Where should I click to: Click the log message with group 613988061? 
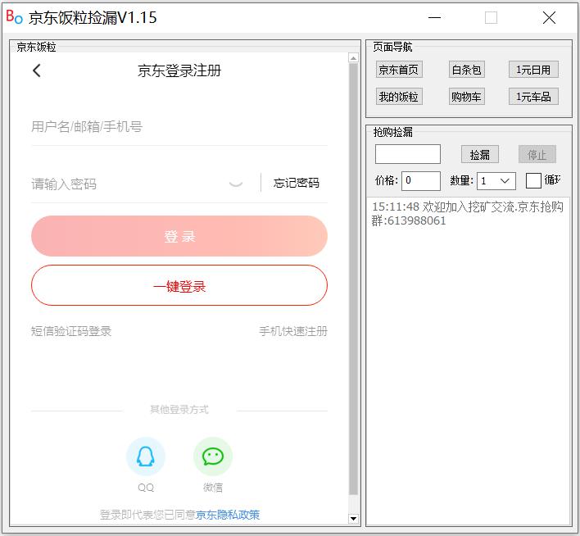(467, 214)
